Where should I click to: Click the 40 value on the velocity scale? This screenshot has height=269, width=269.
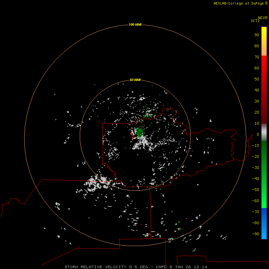point(257,90)
